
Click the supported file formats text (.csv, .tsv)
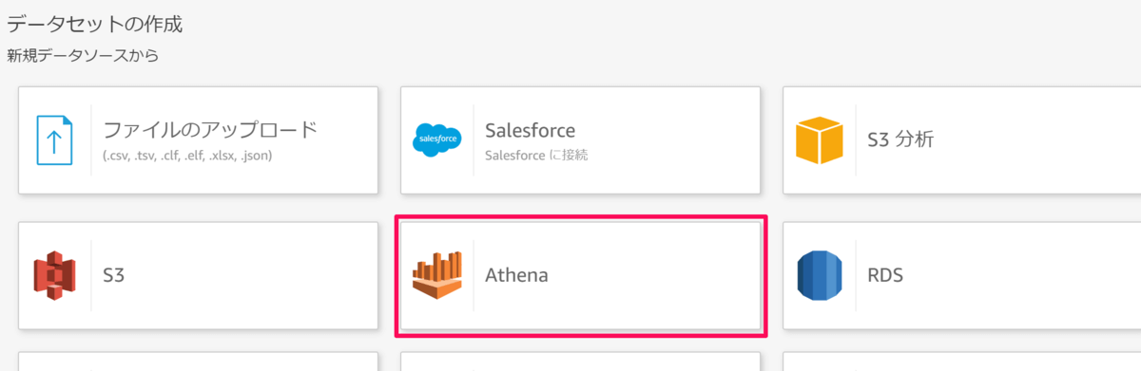click(x=188, y=156)
